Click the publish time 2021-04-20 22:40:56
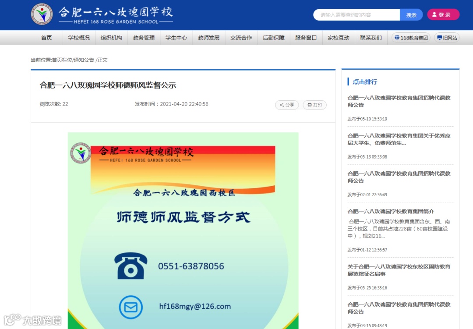 (x=184, y=104)
